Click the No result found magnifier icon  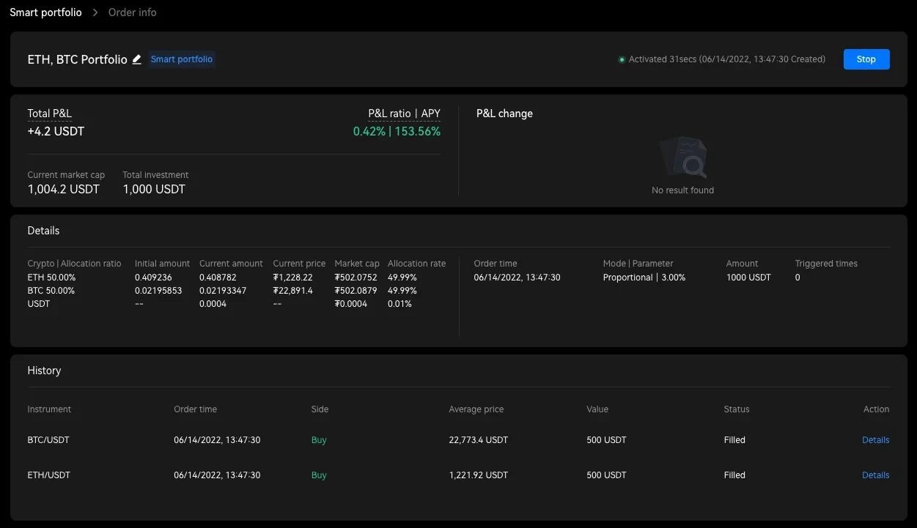click(682, 157)
